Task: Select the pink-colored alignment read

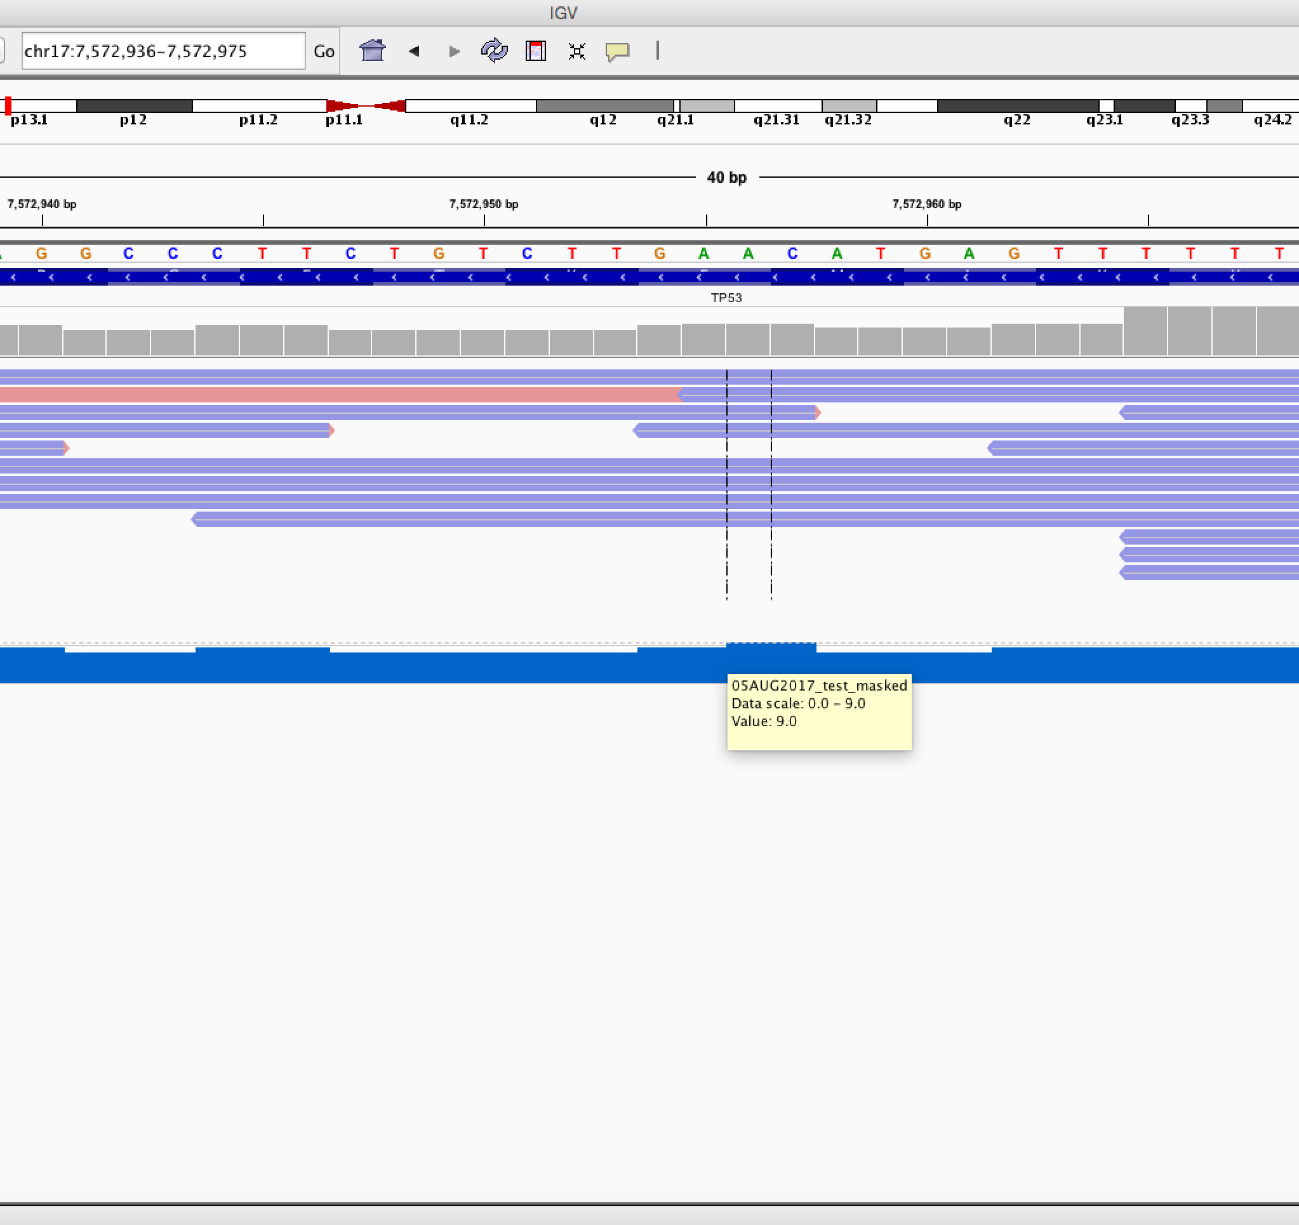Action: point(327,394)
